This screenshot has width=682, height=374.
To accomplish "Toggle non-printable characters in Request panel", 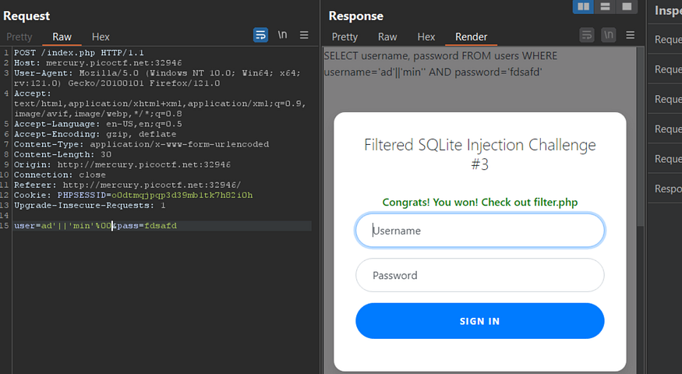I will [282, 35].
